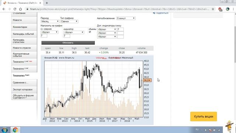Image resolution: width=236 pixels, height=133 pixels.
Task: Open the browser home page
Action: click(x=21, y=9)
